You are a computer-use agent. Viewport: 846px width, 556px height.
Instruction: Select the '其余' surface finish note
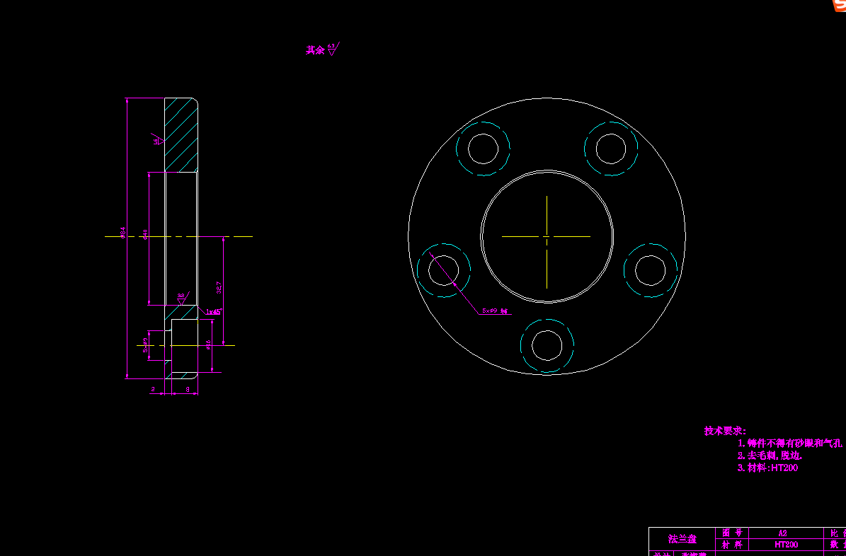[x=315, y=50]
